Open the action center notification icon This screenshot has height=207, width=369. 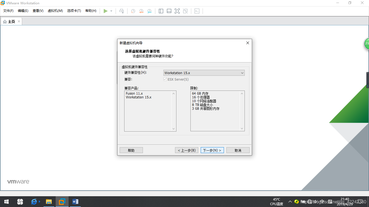coord(360,202)
